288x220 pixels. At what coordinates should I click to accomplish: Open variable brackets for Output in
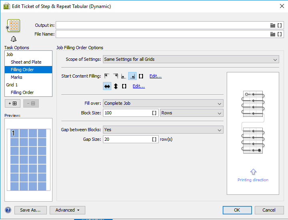(x=280, y=25)
